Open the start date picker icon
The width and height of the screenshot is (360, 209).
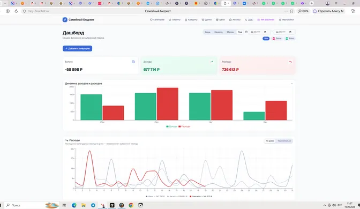click(265, 32)
